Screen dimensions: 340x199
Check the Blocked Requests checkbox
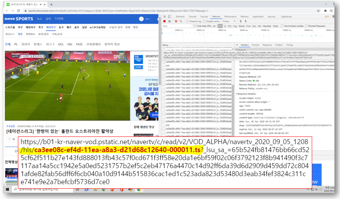306,26
